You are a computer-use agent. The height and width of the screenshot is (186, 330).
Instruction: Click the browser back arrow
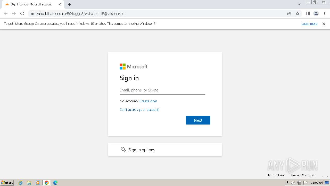tap(6, 13)
